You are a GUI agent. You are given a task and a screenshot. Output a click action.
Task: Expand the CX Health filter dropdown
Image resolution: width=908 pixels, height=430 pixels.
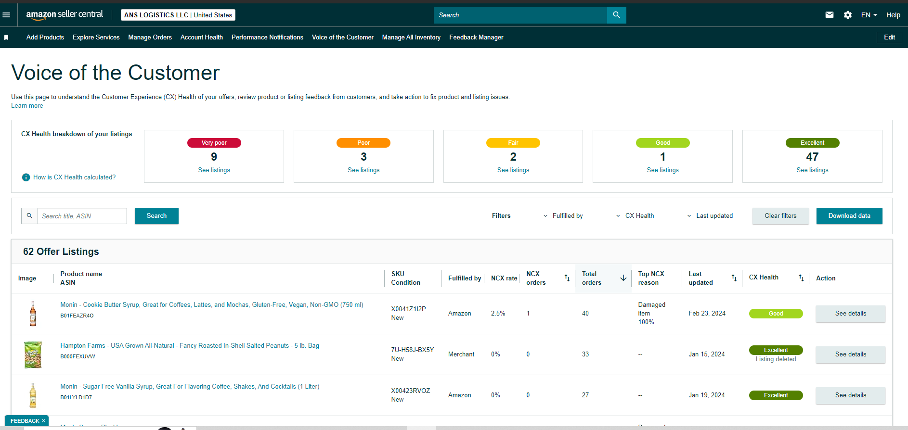[x=635, y=216]
